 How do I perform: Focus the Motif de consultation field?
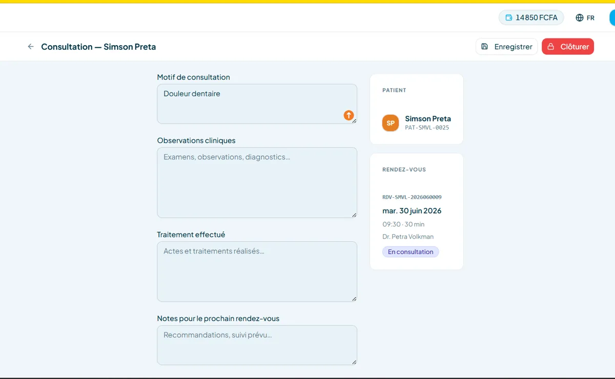[x=257, y=104]
